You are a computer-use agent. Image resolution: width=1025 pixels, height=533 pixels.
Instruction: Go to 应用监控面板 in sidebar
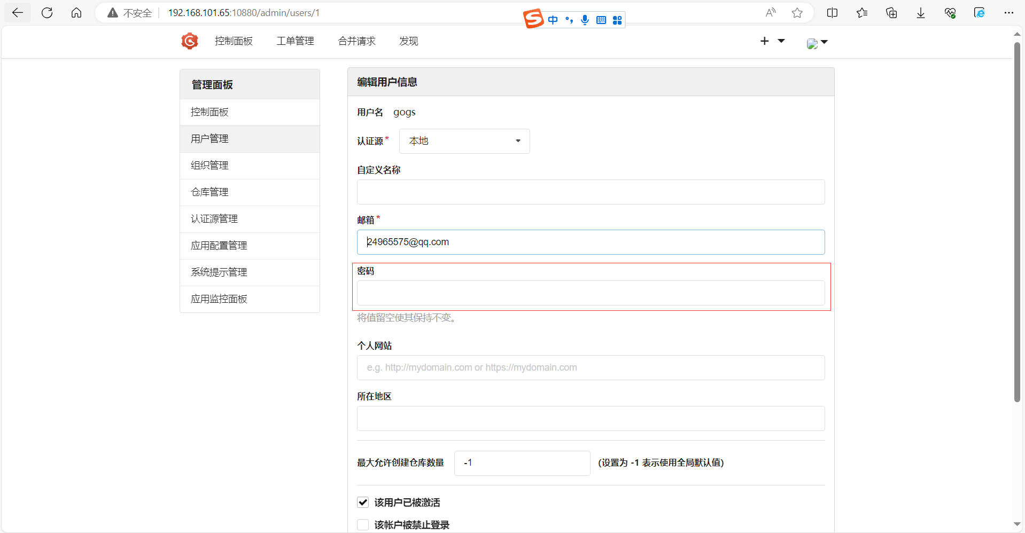250,299
